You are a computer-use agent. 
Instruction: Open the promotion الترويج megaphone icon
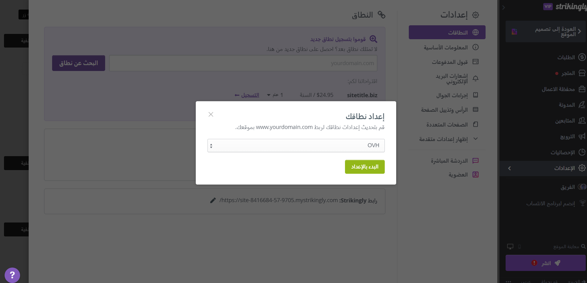(x=582, y=136)
